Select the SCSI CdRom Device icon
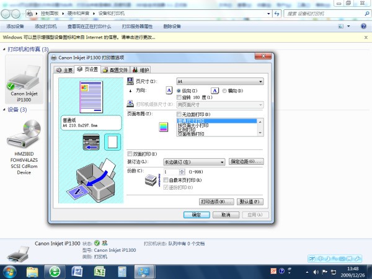 coord(24,147)
